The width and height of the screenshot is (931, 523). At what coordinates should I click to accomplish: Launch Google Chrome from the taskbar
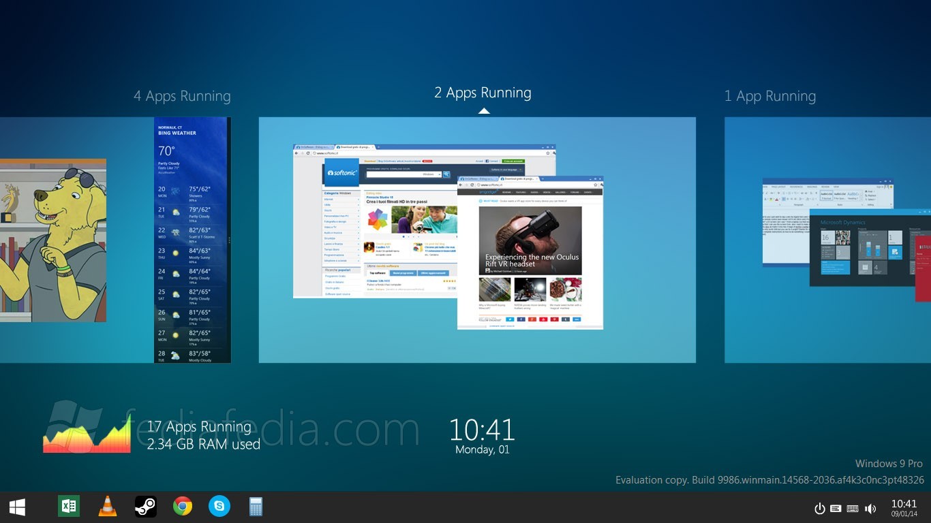click(x=183, y=507)
